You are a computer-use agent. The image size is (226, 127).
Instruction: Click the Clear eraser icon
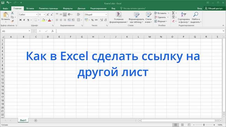pyautogui.click(x=173, y=21)
